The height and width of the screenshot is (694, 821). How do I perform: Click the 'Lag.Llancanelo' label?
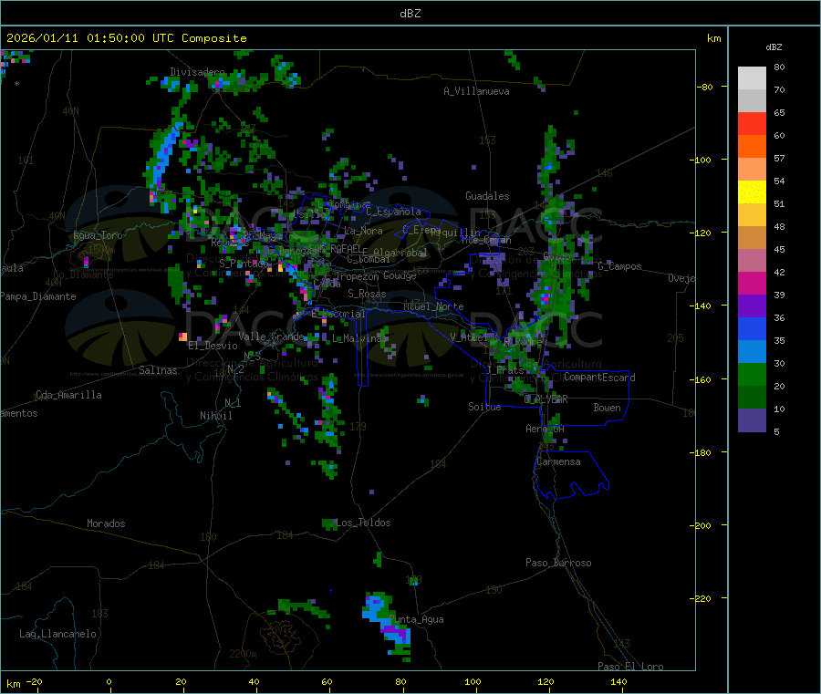tap(58, 634)
